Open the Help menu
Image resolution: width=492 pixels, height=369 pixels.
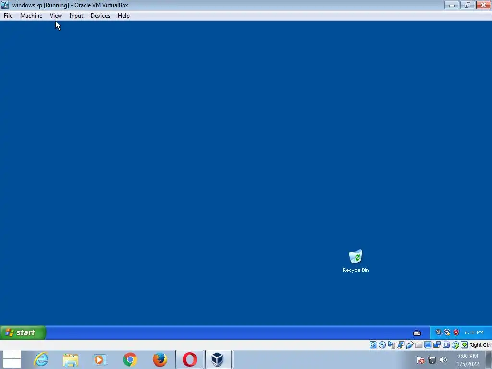click(x=123, y=16)
